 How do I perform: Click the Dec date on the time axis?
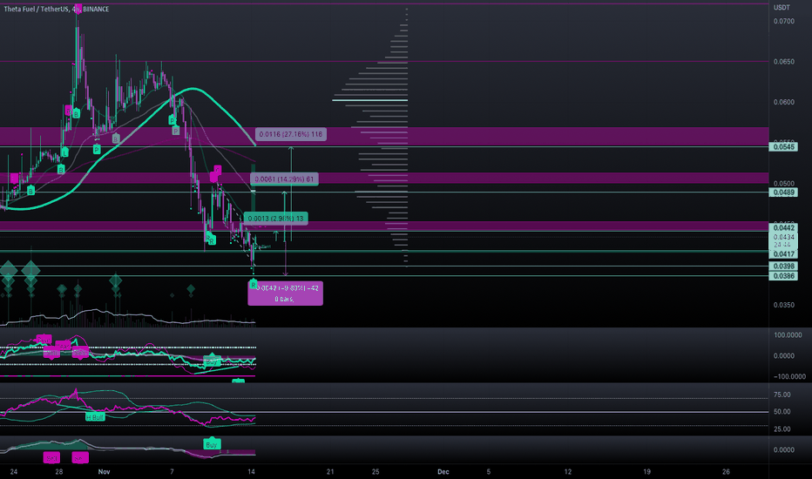point(443,472)
